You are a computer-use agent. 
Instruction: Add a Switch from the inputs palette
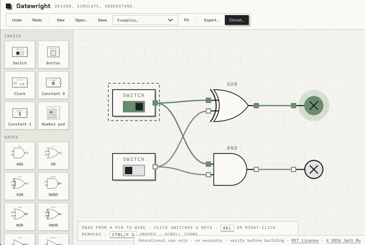point(20,55)
